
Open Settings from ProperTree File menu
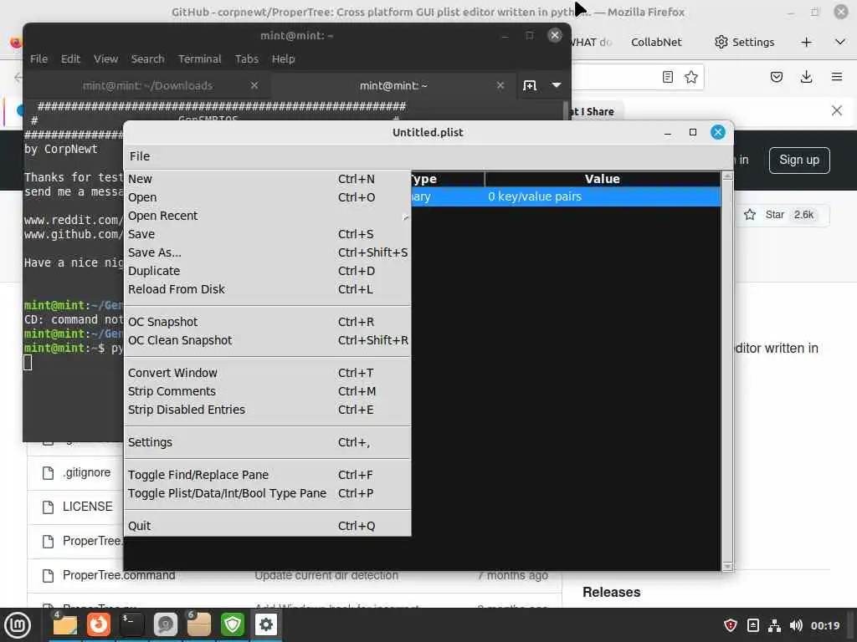(x=267, y=442)
